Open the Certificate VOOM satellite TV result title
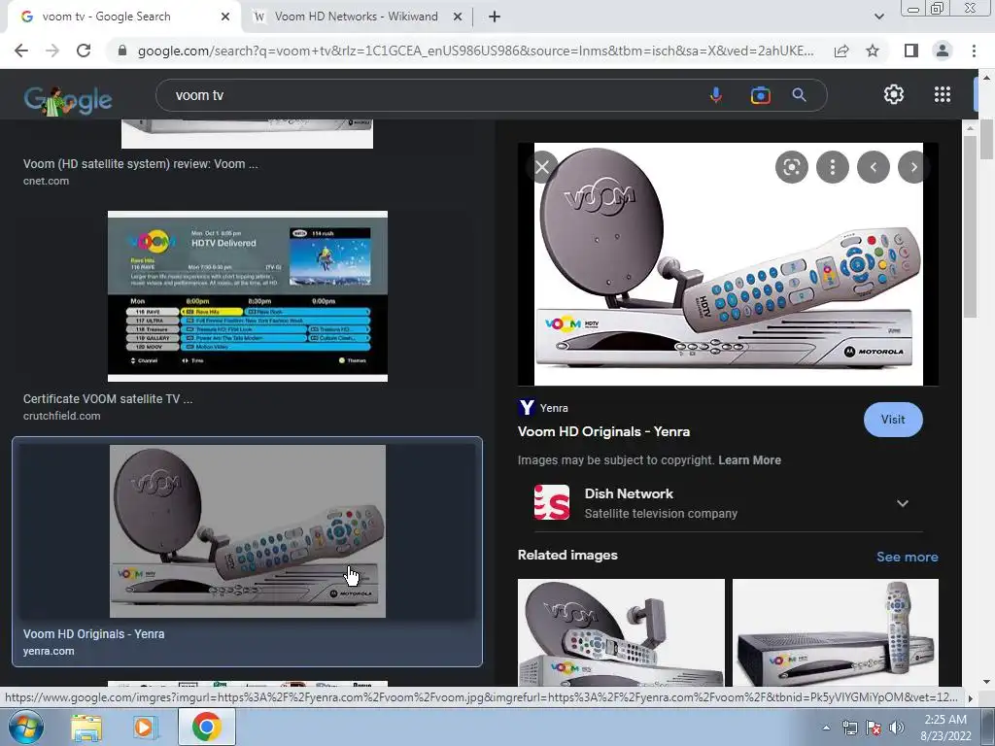 click(108, 398)
